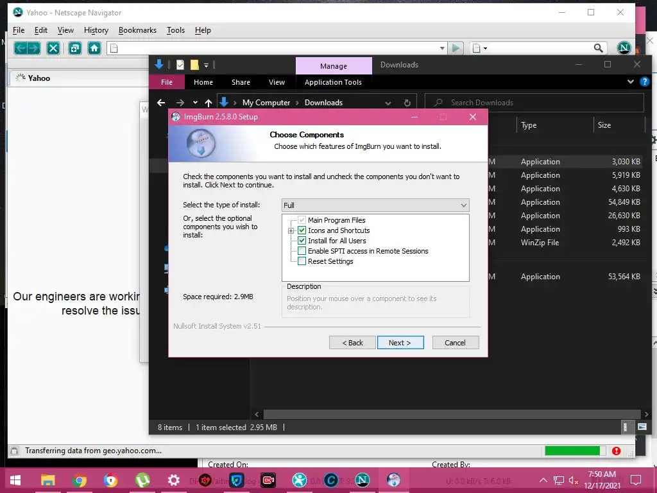Viewport: 657px width, 493px height.
Task: Click Explorer details view icon in status bar
Action: (625, 427)
